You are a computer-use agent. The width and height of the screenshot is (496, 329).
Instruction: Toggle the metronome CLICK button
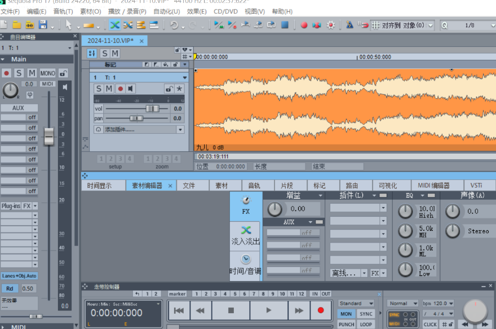pos(430,324)
